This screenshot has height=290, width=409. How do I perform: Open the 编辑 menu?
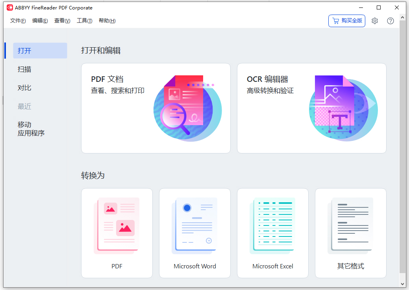[x=40, y=21]
